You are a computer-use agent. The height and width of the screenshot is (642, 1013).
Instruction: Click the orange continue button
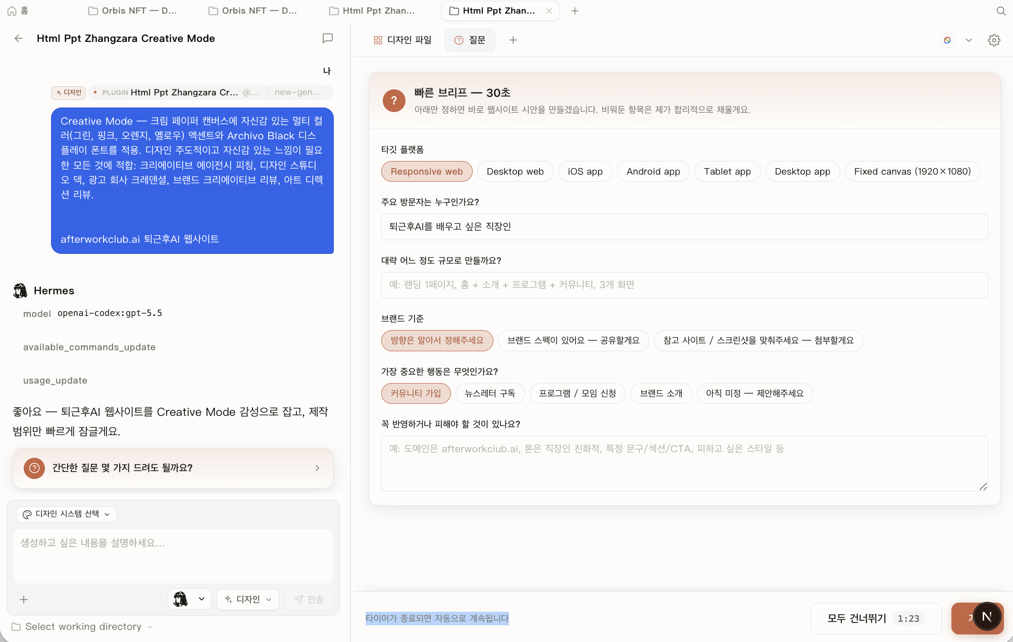point(962,618)
